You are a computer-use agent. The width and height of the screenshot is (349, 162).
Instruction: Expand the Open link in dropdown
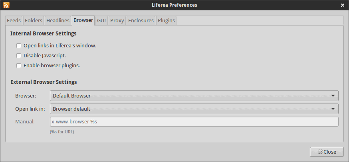point(194,109)
